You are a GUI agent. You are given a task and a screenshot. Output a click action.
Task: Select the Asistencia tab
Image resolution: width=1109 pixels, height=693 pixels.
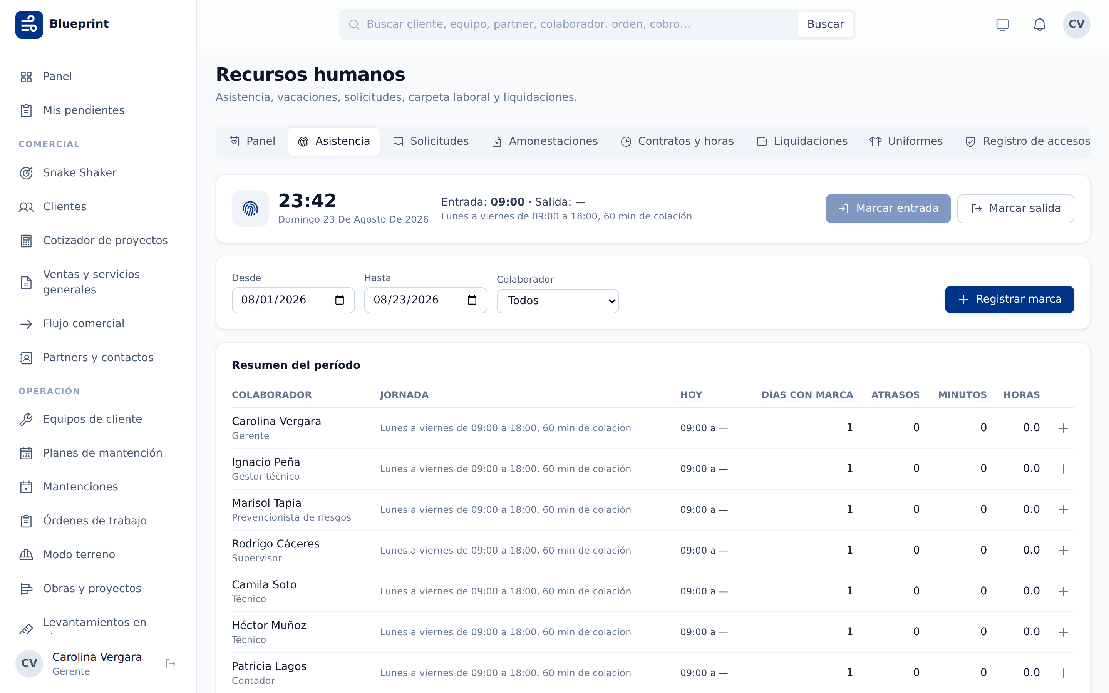(x=333, y=142)
